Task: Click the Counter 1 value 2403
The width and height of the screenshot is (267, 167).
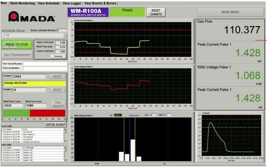Action: [x=29, y=77]
